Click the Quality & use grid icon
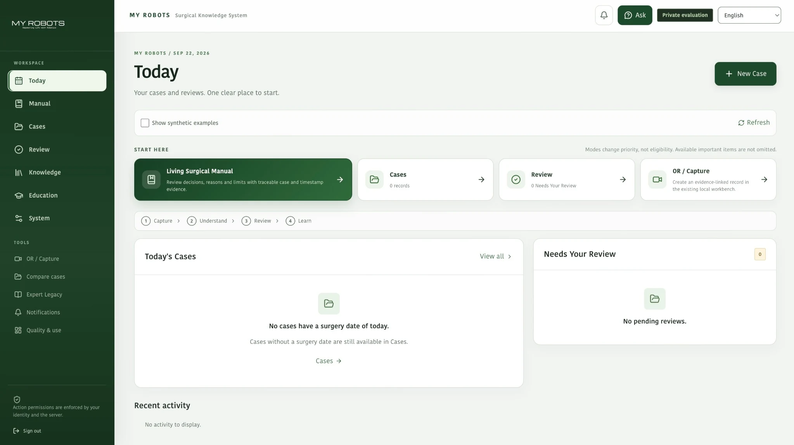The height and width of the screenshot is (445, 794). (x=18, y=330)
